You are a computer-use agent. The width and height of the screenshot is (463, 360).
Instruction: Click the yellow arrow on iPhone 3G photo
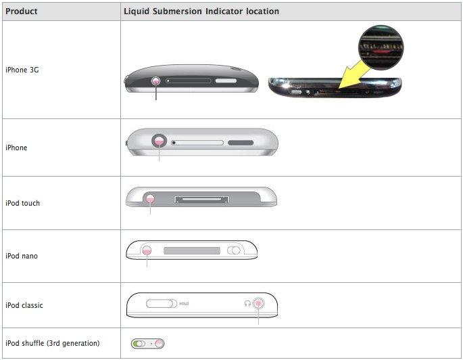pos(354,74)
